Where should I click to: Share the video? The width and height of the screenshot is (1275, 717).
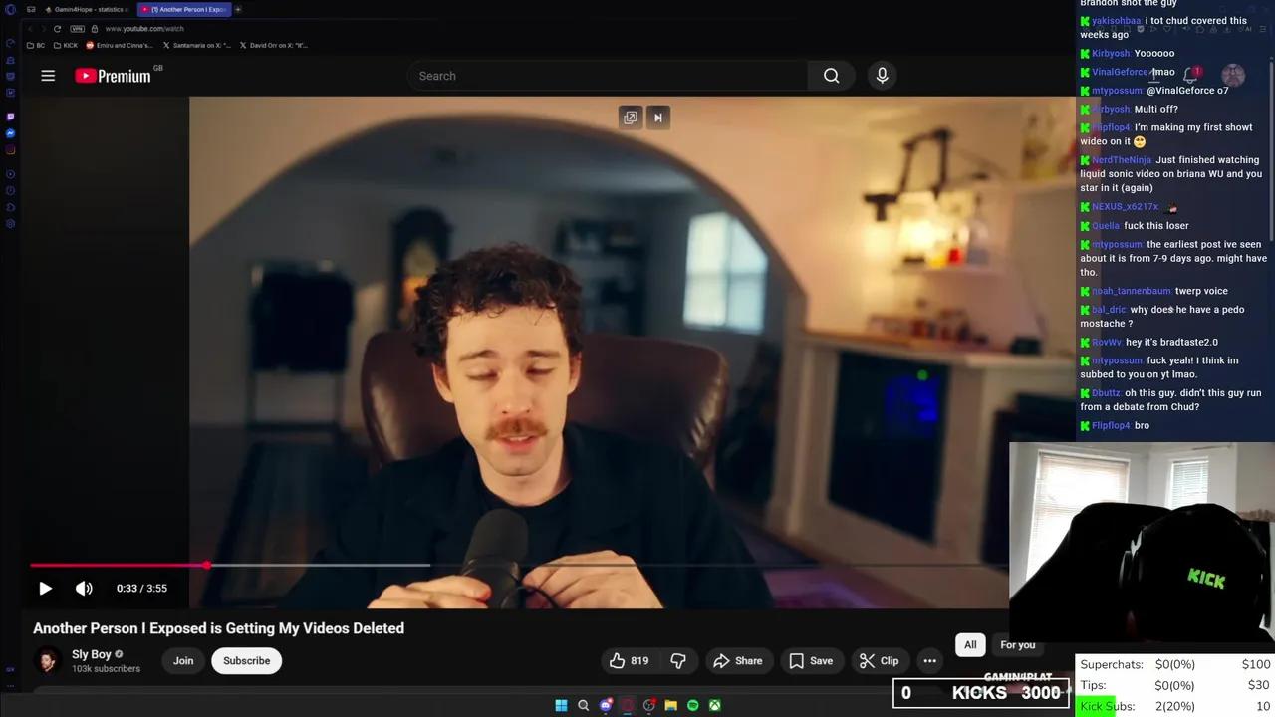pos(737,661)
